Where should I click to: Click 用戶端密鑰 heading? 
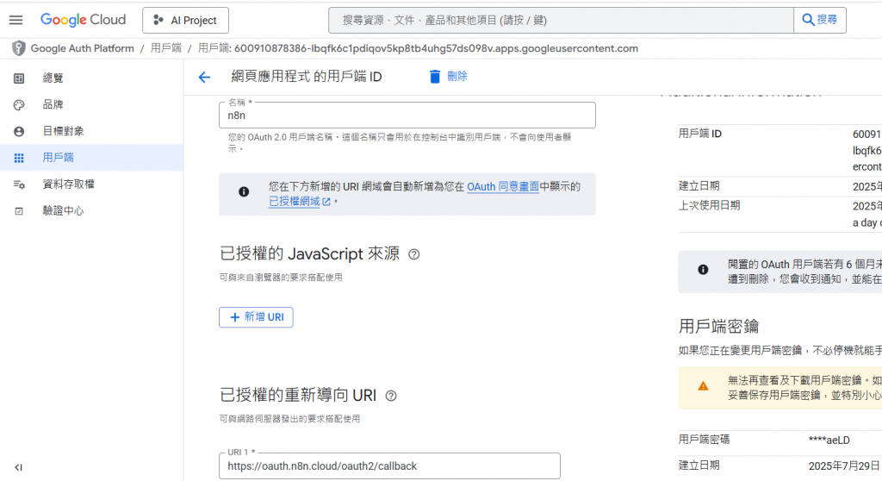point(719,326)
